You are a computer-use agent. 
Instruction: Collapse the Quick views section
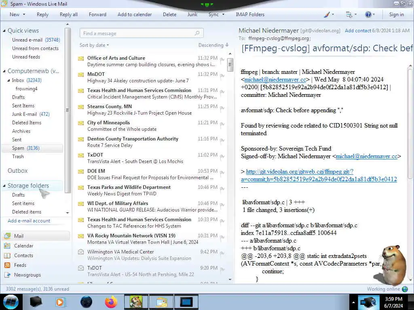(x=4, y=31)
